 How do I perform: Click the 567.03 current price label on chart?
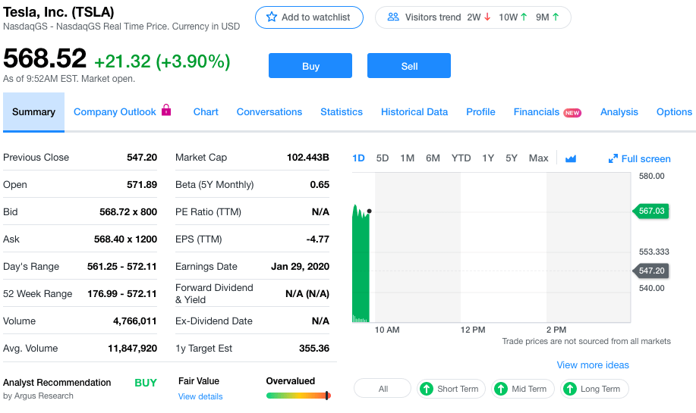[x=651, y=211]
